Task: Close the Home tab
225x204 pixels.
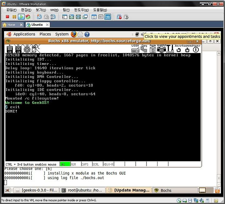Action: click(21, 25)
